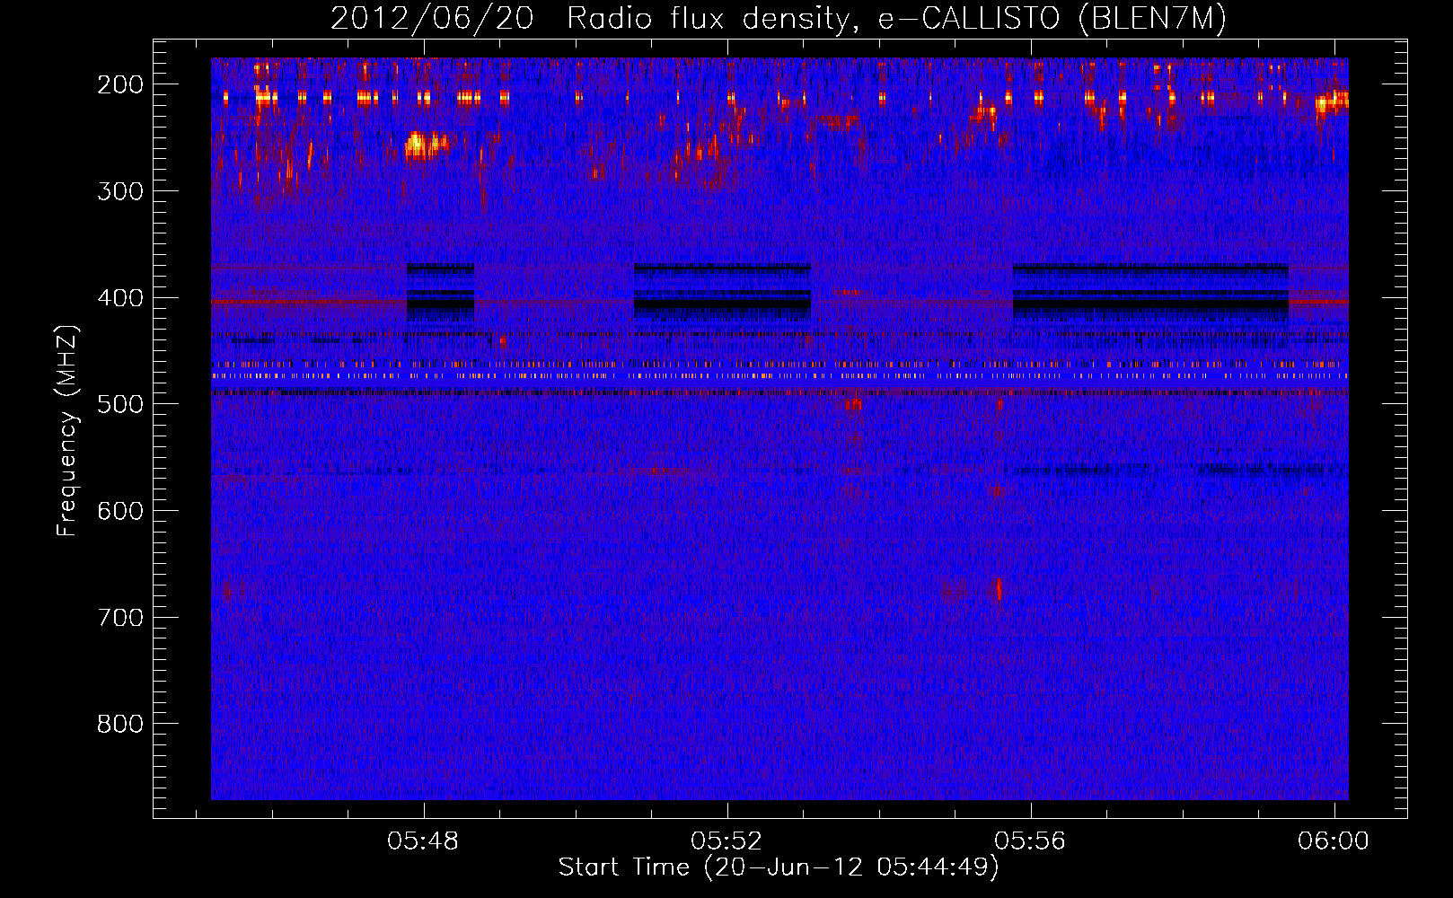The width and height of the screenshot is (1453, 898).
Task: Click the Start Time axis label
Action: click(x=778, y=867)
